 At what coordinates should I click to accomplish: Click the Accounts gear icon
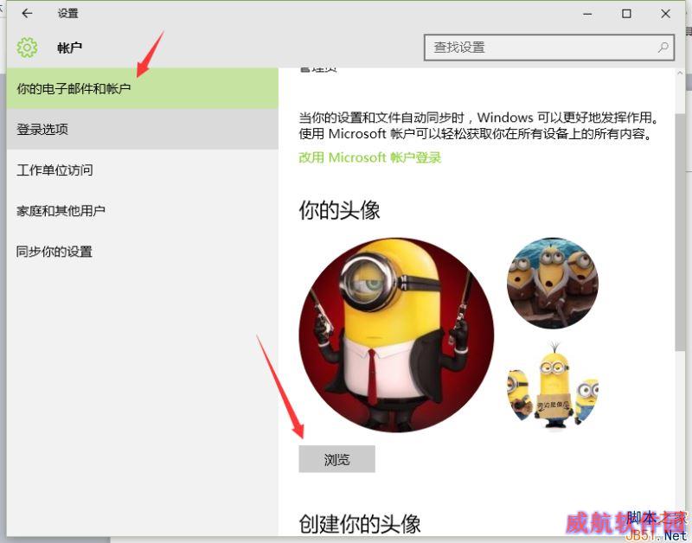(27, 48)
